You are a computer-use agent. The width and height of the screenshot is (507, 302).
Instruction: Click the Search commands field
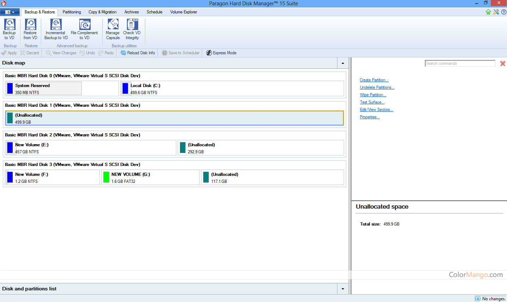click(x=460, y=63)
